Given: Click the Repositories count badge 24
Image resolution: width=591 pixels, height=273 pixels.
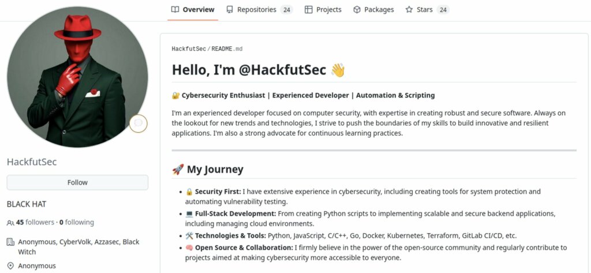Looking at the screenshot, I should [286, 10].
